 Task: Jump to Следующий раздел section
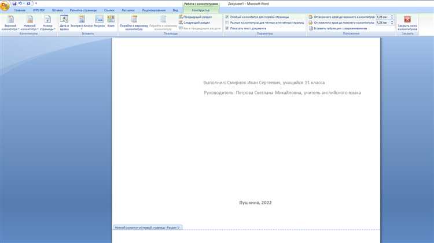194,23
